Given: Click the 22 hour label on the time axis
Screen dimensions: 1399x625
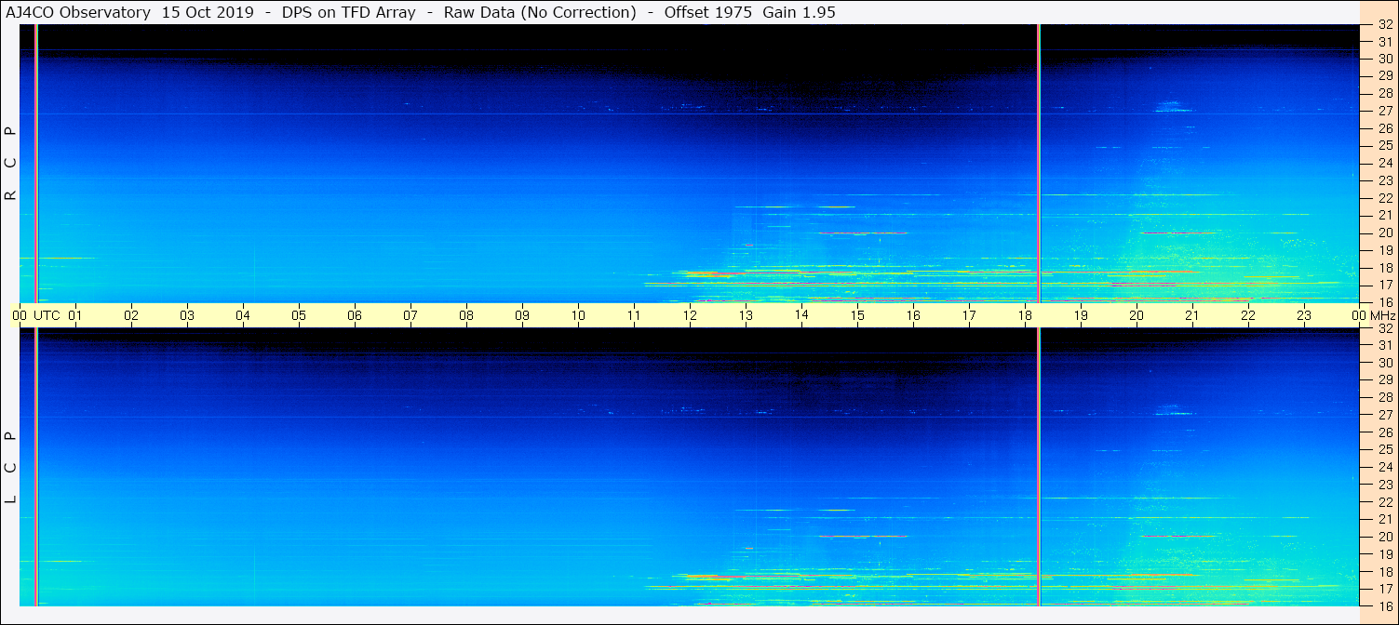Looking at the screenshot, I should (x=1248, y=315).
